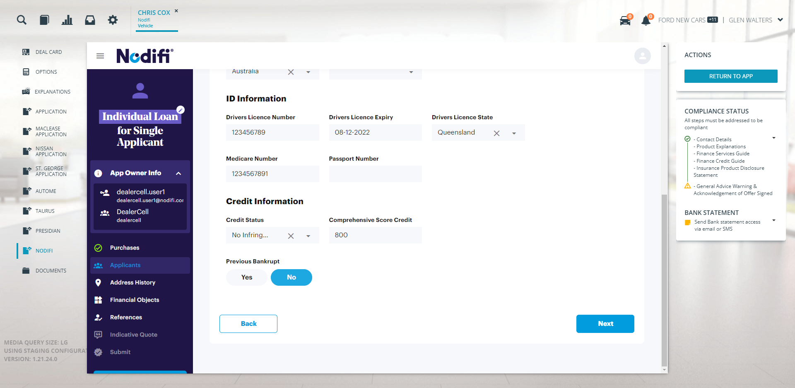795x388 pixels.
Task: Click the Nodifi logo
Action: tap(145, 56)
